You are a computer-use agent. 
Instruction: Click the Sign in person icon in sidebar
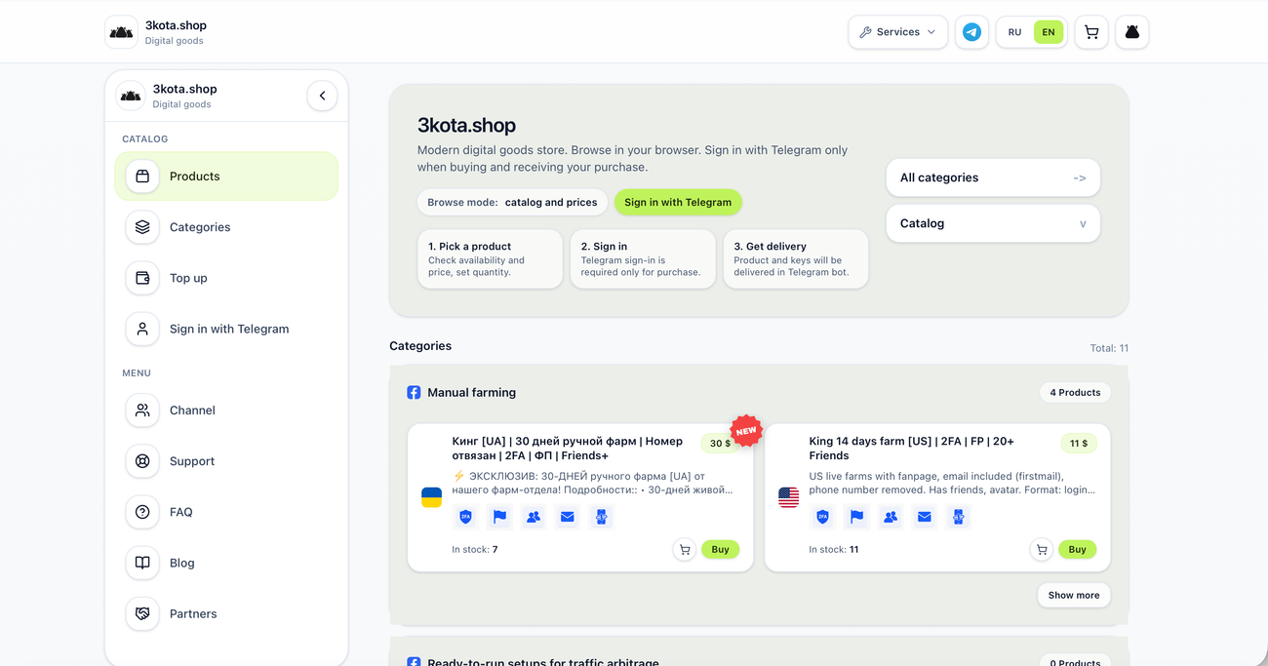click(142, 329)
